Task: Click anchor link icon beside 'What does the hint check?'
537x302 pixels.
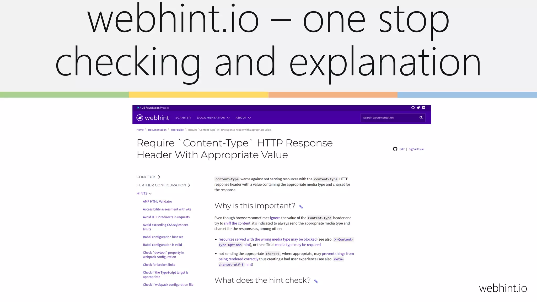Action: (316, 281)
